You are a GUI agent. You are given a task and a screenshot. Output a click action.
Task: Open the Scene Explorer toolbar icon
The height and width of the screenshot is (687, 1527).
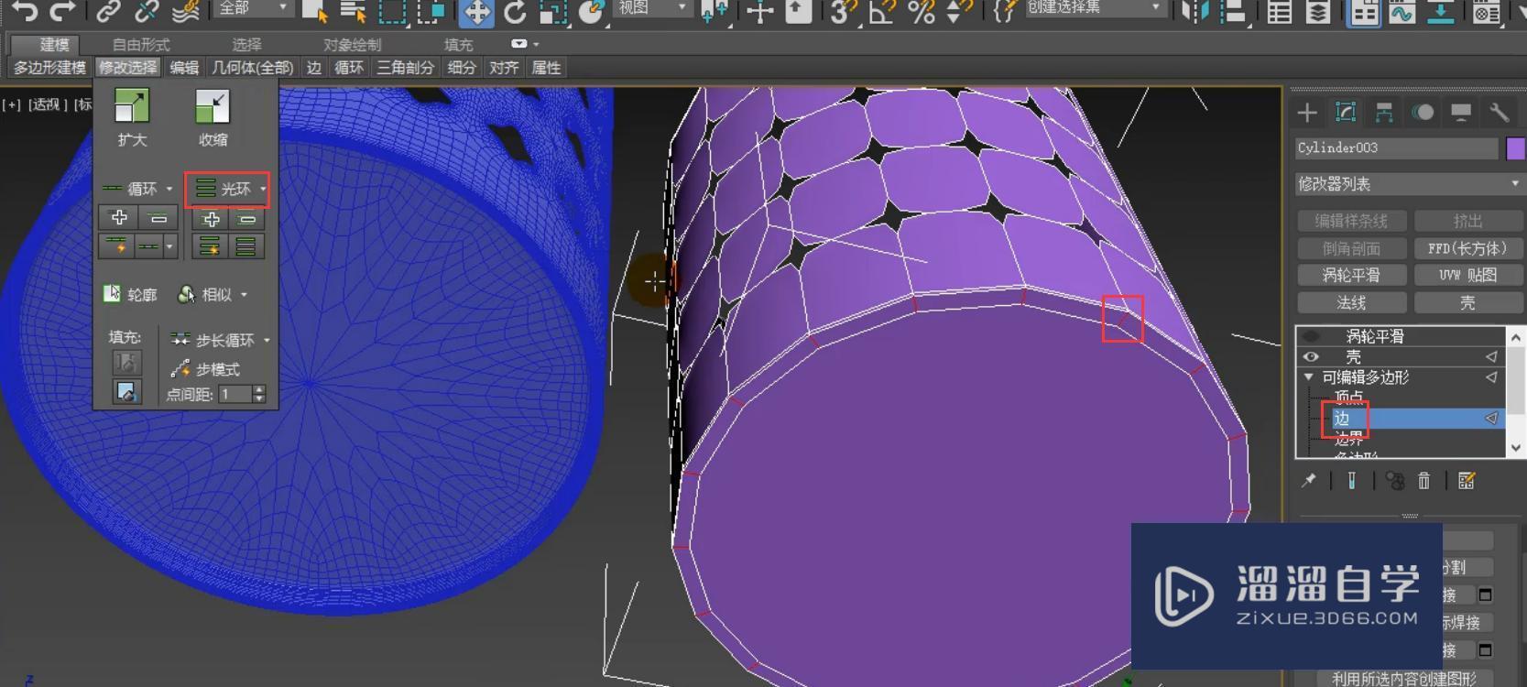click(1280, 11)
